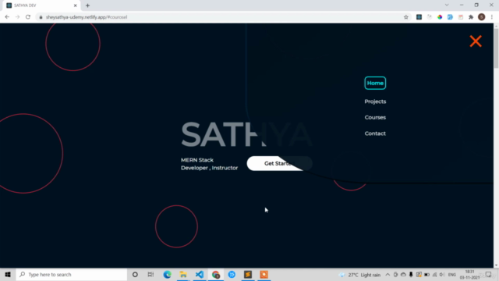The height and width of the screenshot is (281, 499).
Task: Show hidden system tray icons
Action: click(388, 275)
